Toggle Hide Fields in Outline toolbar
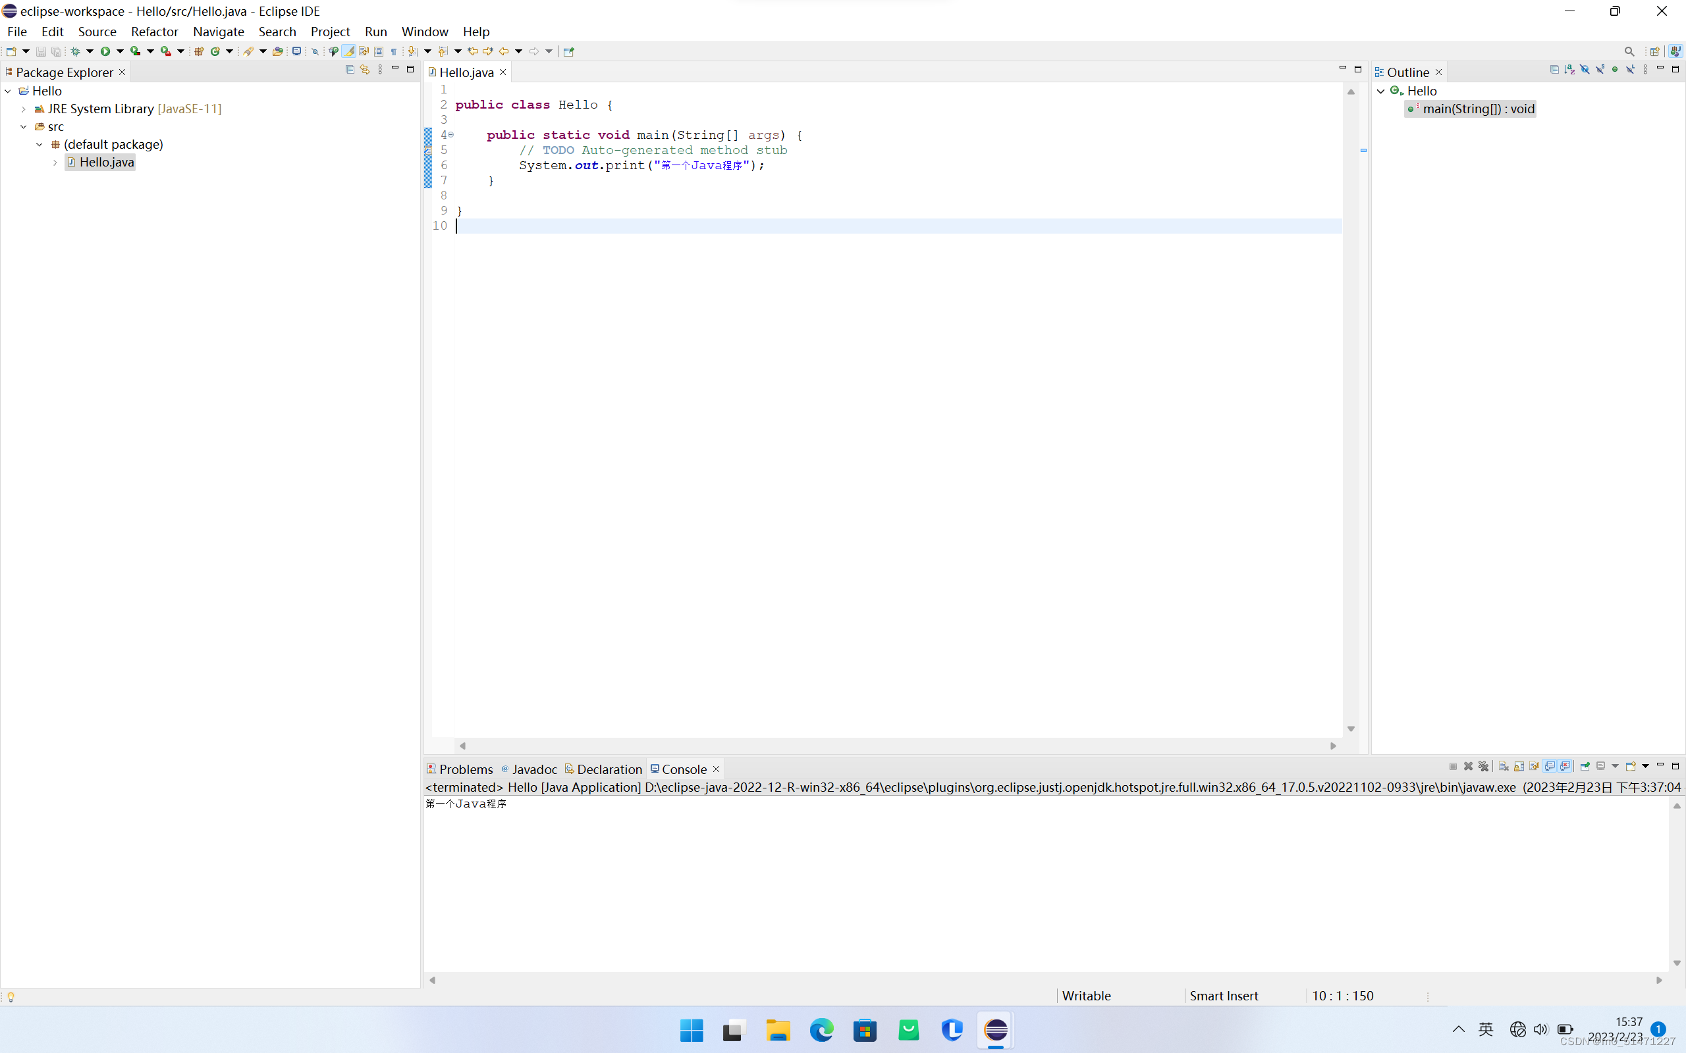This screenshot has height=1053, width=1686. [x=1585, y=70]
